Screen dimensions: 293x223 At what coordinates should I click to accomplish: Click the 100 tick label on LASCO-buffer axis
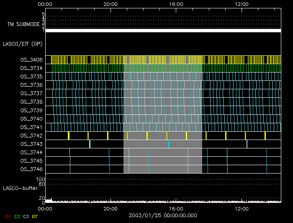click(41, 179)
